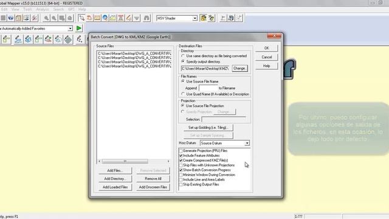Click the View Shed tower icon

tap(121, 18)
